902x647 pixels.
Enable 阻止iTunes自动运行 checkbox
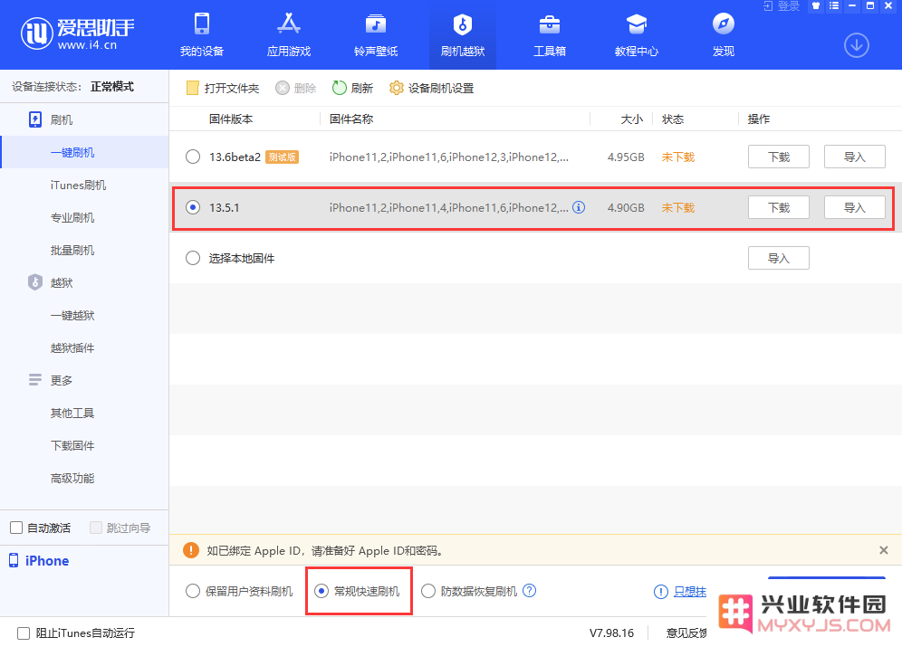(x=24, y=633)
